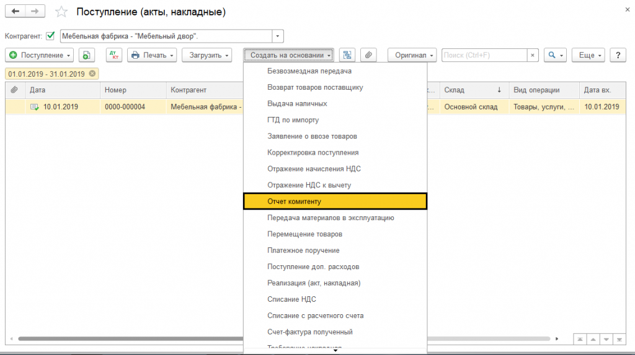
Task: Open the Печать dropdown button
Action: 152,55
